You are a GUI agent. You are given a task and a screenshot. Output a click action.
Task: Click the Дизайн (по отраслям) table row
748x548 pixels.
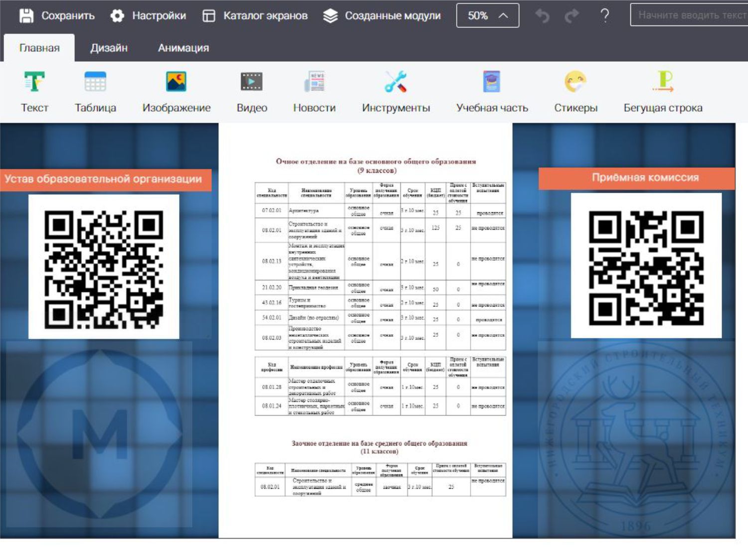point(380,318)
